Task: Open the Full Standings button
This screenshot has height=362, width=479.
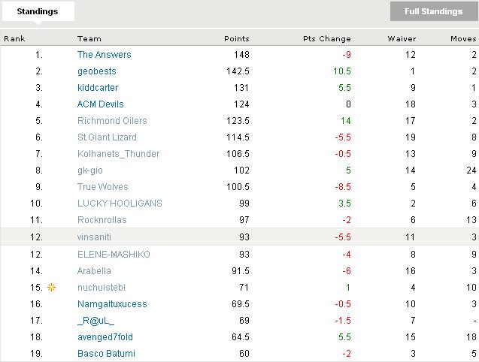Action: click(433, 11)
